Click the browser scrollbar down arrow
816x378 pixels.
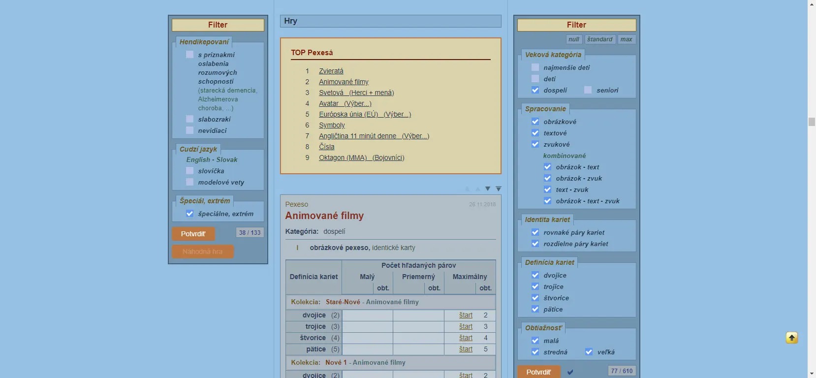pos(812,374)
